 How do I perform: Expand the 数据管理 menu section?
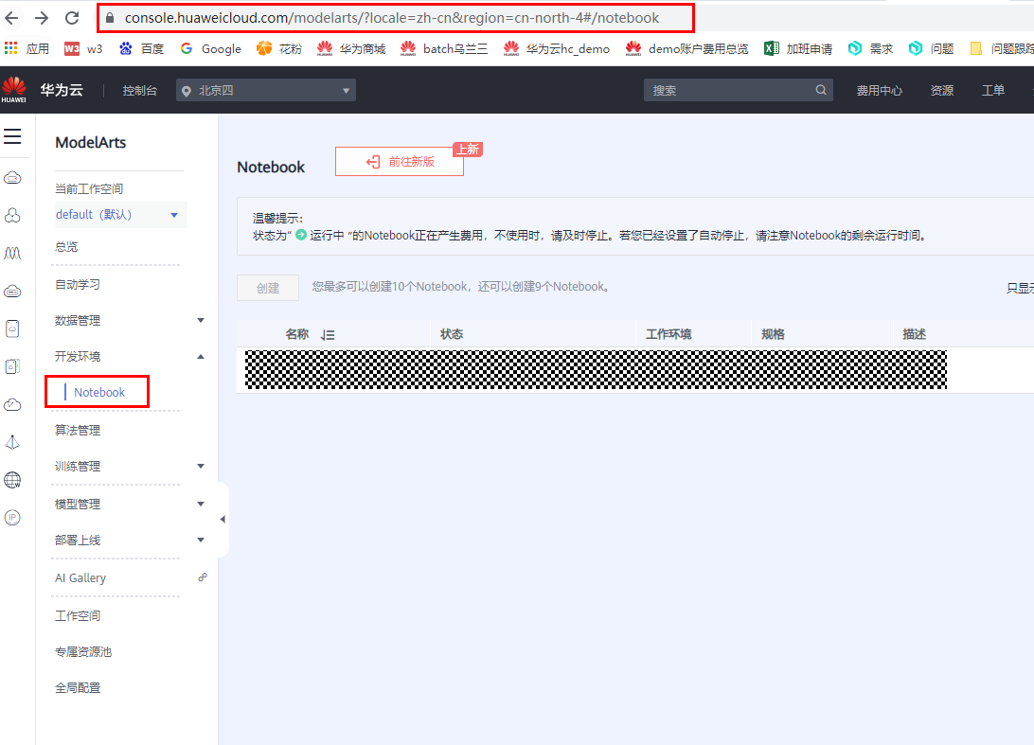tap(201, 320)
